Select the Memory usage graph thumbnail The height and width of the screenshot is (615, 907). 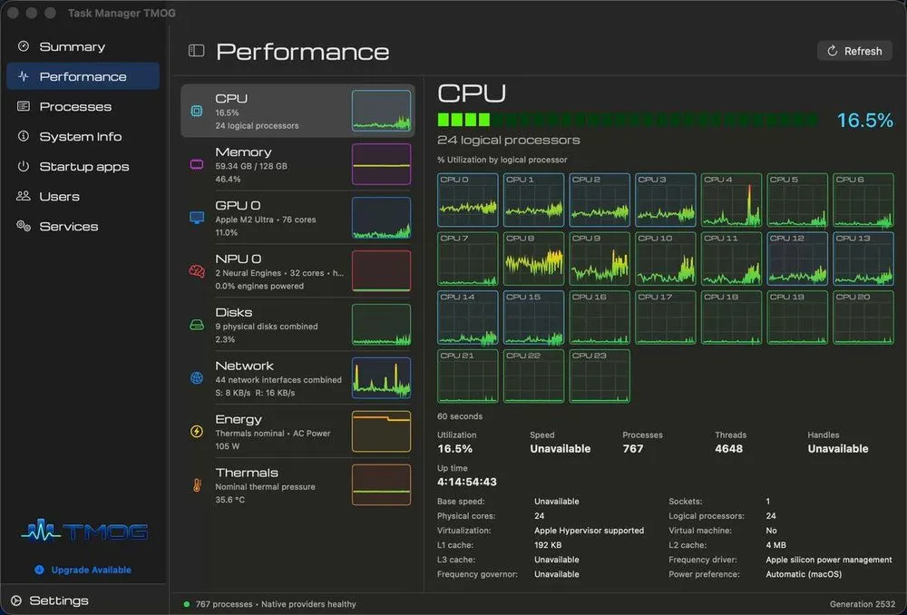[x=381, y=164]
